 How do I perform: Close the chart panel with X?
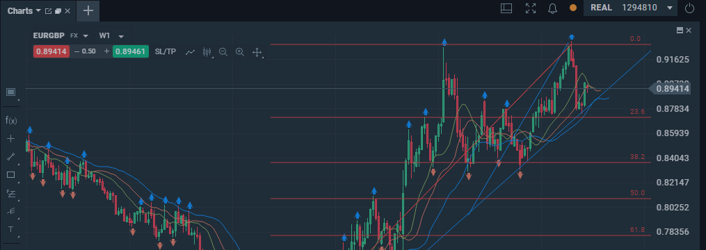tap(689, 30)
